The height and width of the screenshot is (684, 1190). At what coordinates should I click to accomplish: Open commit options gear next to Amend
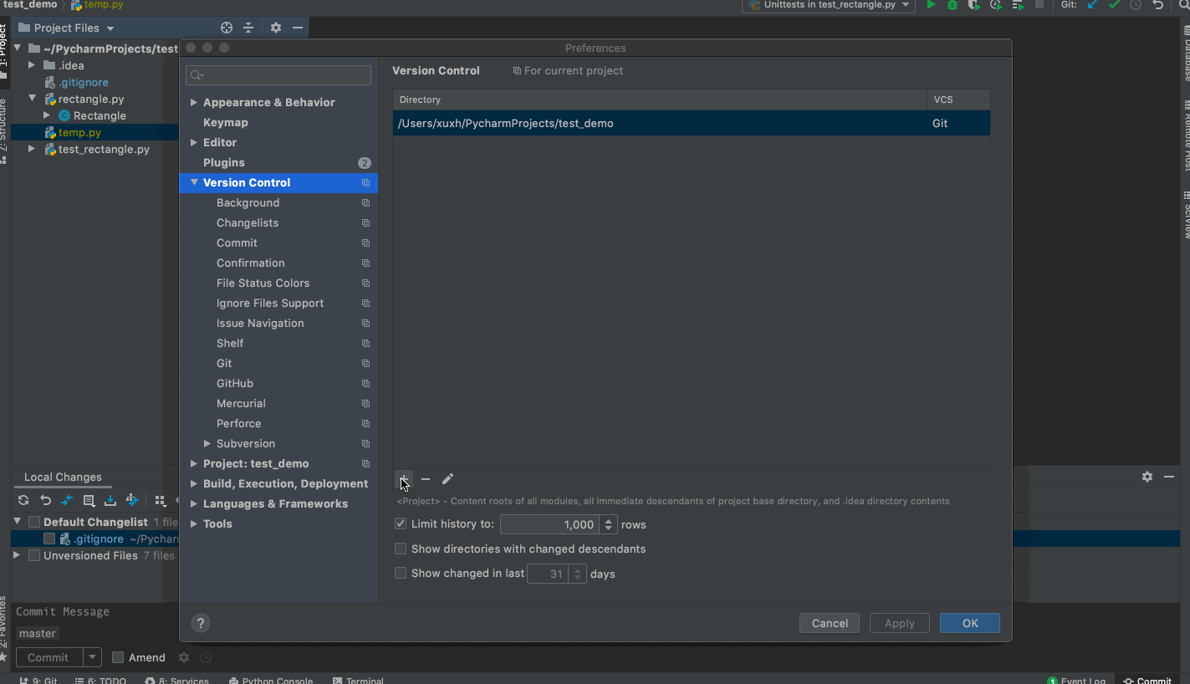click(x=184, y=657)
